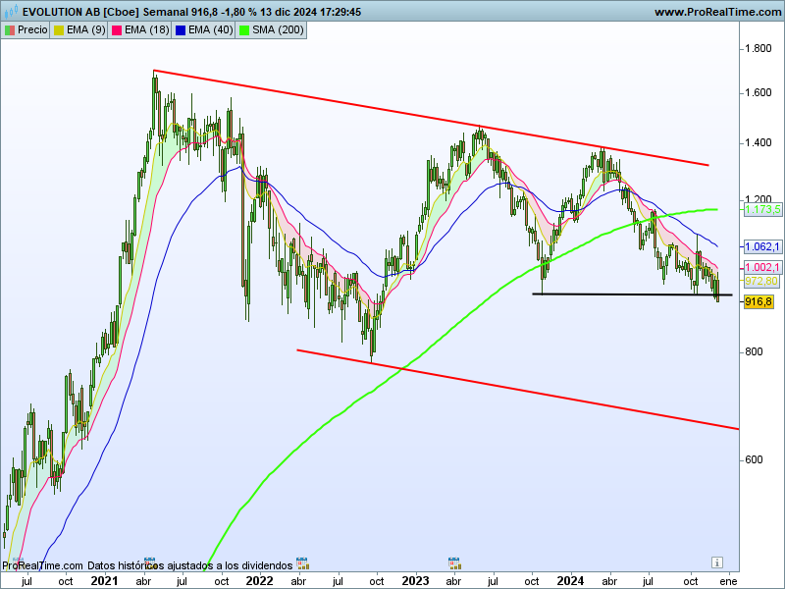
Task: Click the current price label 916,8
Action: click(759, 301)
